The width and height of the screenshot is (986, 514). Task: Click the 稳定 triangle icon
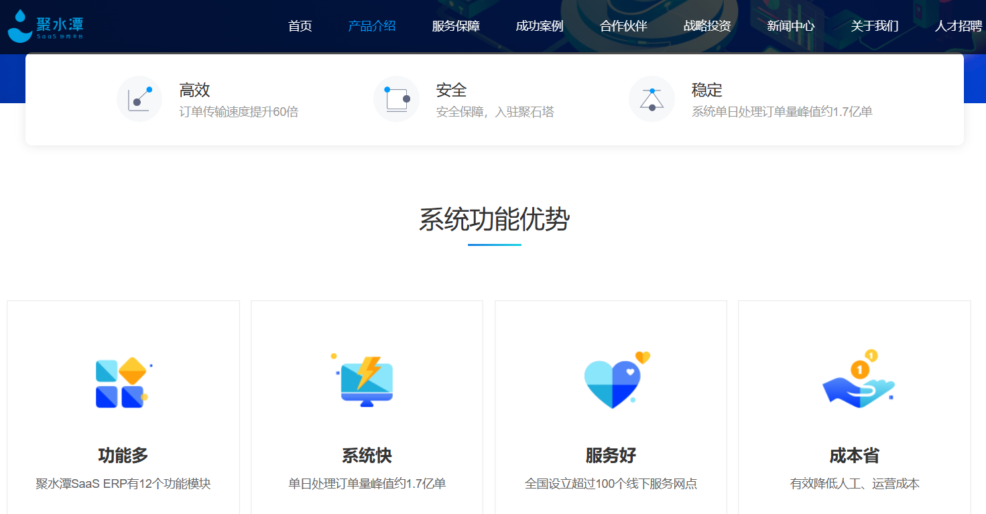(x=652, y=99)
